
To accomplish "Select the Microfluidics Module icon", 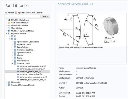I will [x=9, y=26].
